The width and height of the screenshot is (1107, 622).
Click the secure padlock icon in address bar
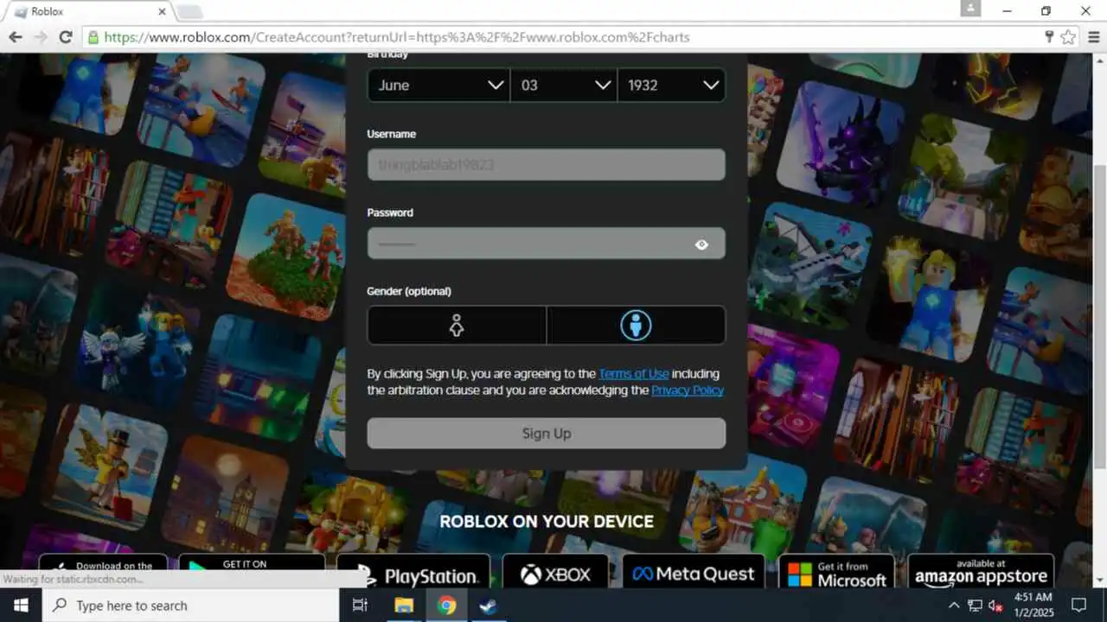click(93, 37)
